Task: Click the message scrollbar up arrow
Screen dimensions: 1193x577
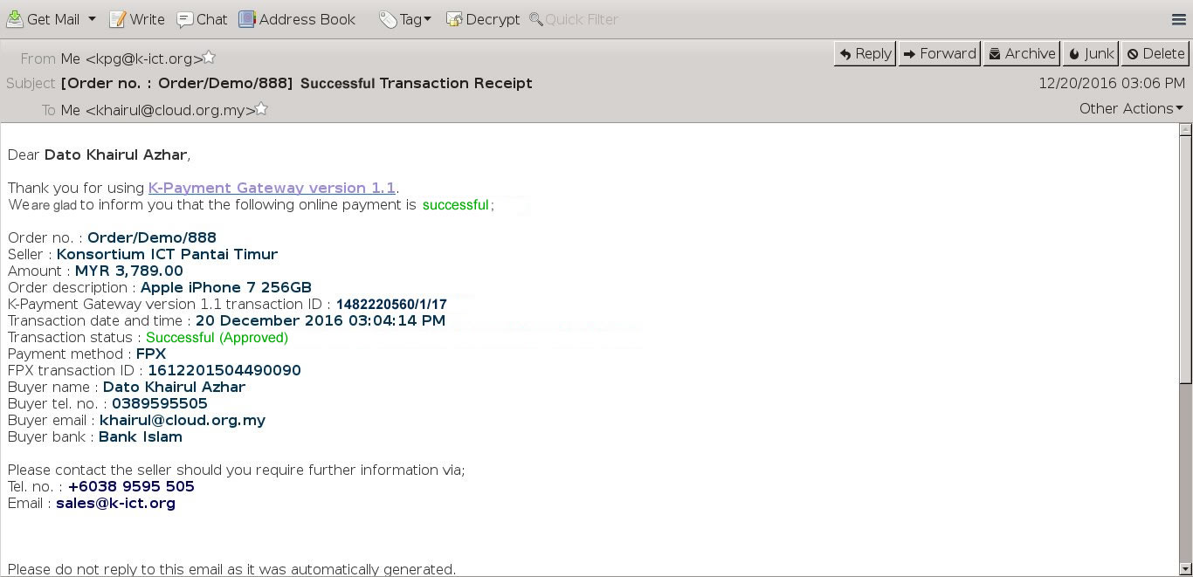Action: [x=1185, y=130]
